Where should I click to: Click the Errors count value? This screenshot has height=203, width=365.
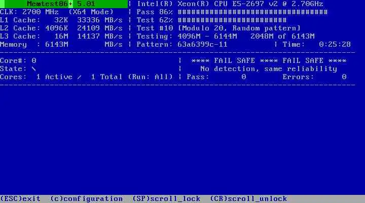pyautogui.click(x=344, y=77)
